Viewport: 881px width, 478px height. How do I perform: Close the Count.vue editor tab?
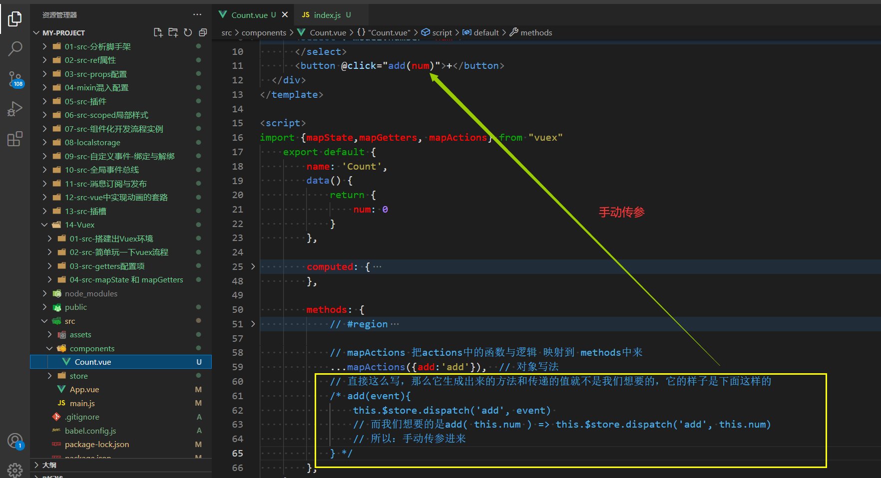coord(285,14)
